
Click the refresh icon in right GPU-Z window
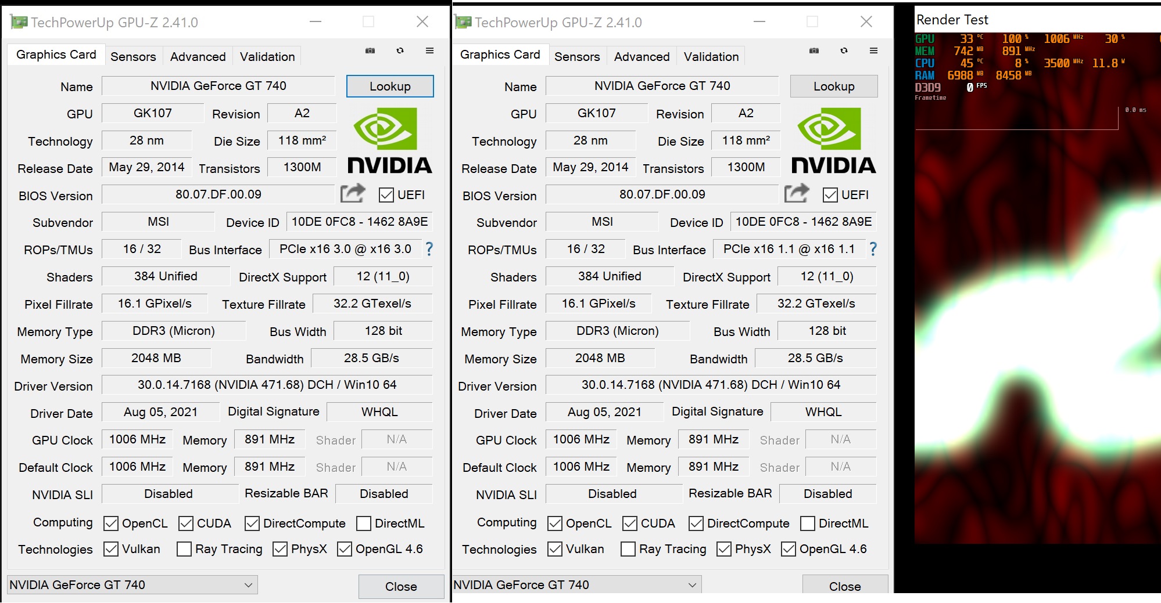[844, 51]
